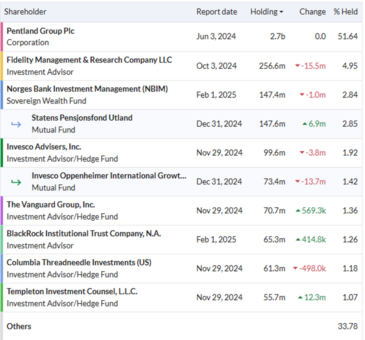Viewport: 365px width, 340px height.
Task: Click the 1.07 percent held value
Action: (350, 297)
